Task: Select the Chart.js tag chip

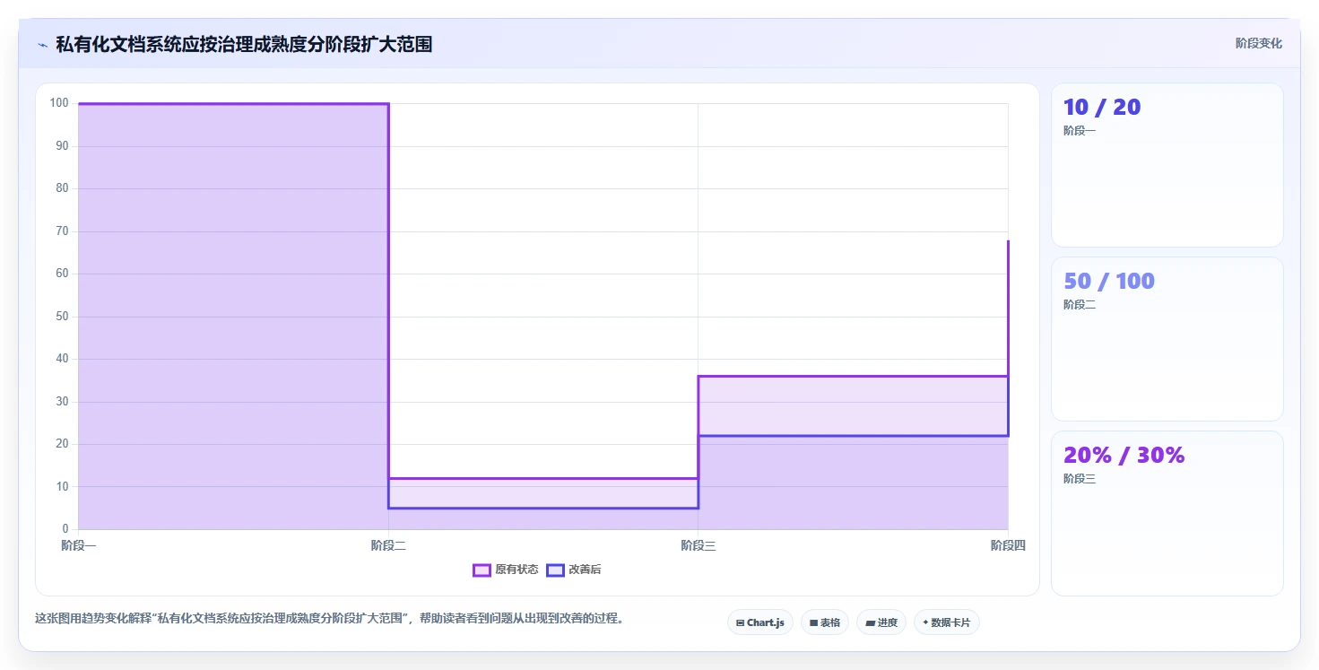Action: click(759, 622)
